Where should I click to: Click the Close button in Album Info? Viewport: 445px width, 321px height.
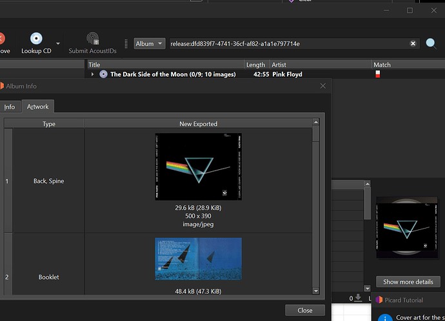[x=305, y=310]
